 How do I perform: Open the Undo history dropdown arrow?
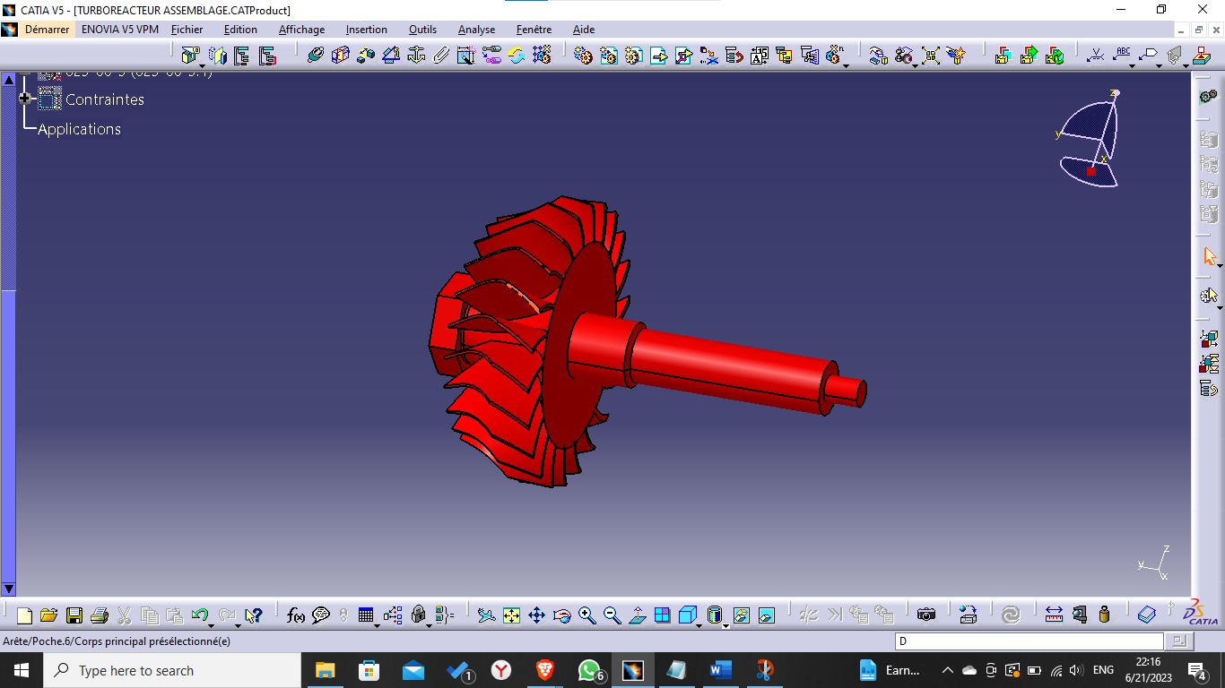(x=212, y=624)
